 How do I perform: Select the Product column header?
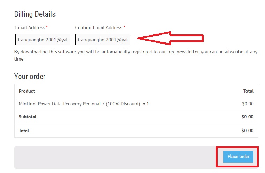click(27, 91)
